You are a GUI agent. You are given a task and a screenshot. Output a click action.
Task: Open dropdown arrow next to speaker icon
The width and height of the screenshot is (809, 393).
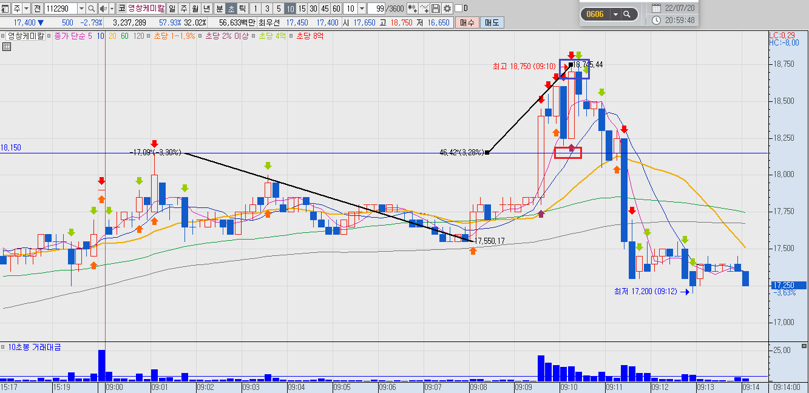(112, 8)
